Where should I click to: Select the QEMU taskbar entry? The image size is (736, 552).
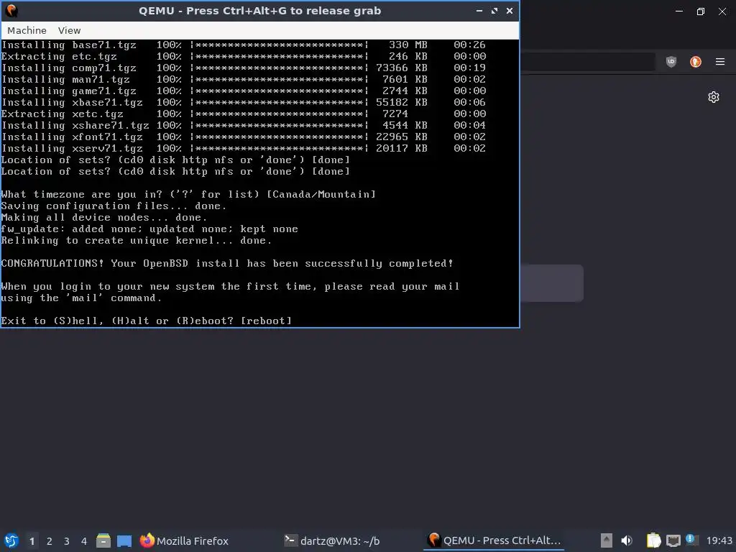point(494,540)
